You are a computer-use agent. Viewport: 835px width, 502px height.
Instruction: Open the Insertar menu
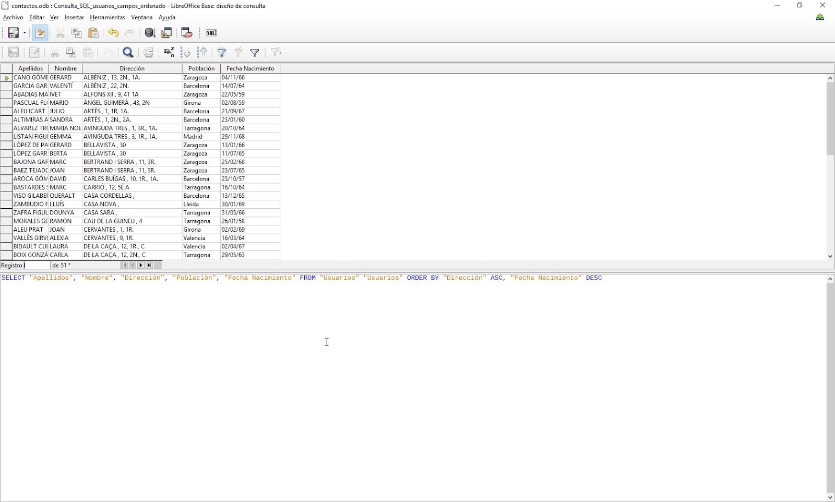point(74,17)
